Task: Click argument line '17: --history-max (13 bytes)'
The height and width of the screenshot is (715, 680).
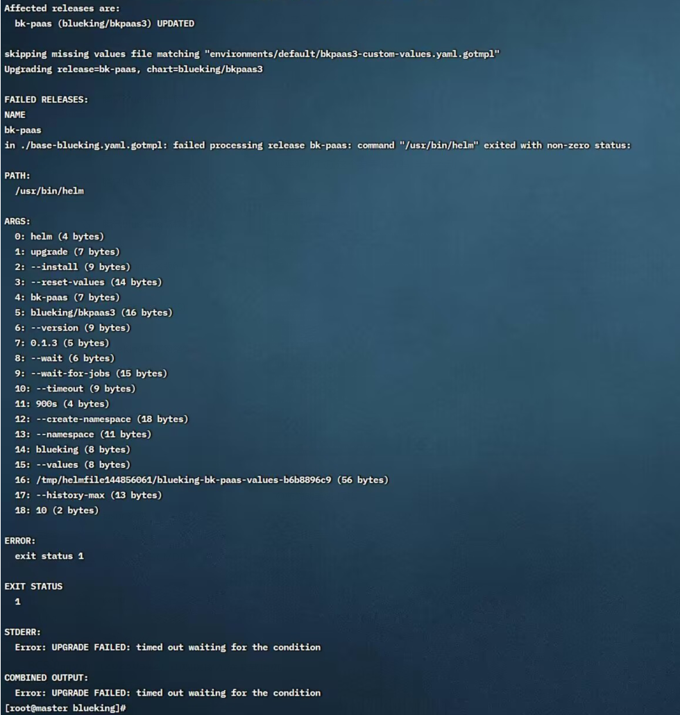Action: tap(88, 495)
